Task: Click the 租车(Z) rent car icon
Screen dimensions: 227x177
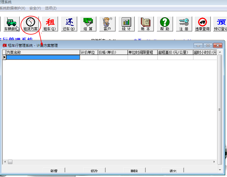Action: (x=50, y=24)
